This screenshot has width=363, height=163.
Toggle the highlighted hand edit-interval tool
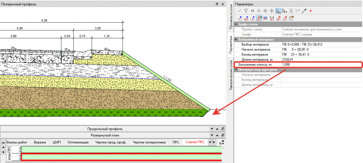(x=259, y=18)
